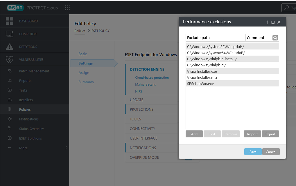Select C:\Windows\Syswow64\Winipdat\* exclusion row
The image size is (296, 186).
point(232,53)
